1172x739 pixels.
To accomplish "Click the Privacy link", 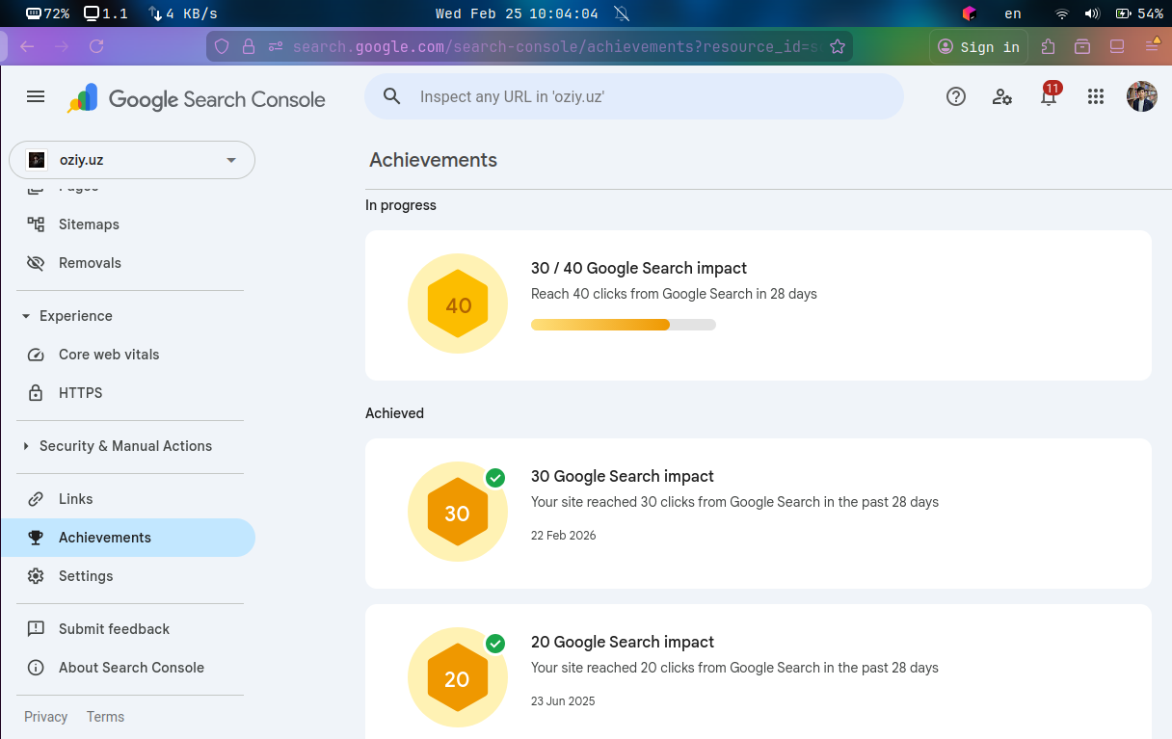I will coord(46,717).
